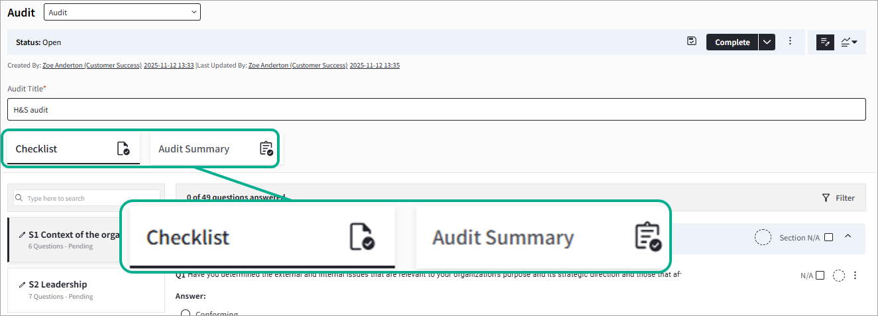The height and width of the screenshot is (316, 878).
Task: Click the dashed circle icon for Q1
Action: [x=839, y=276]
